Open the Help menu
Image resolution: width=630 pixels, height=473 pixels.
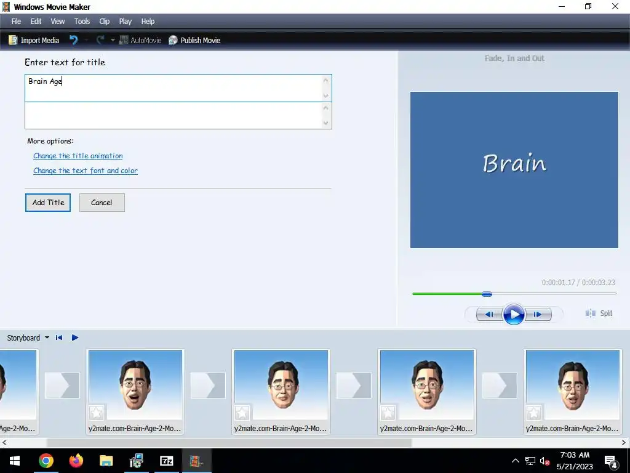pos(148,22)
